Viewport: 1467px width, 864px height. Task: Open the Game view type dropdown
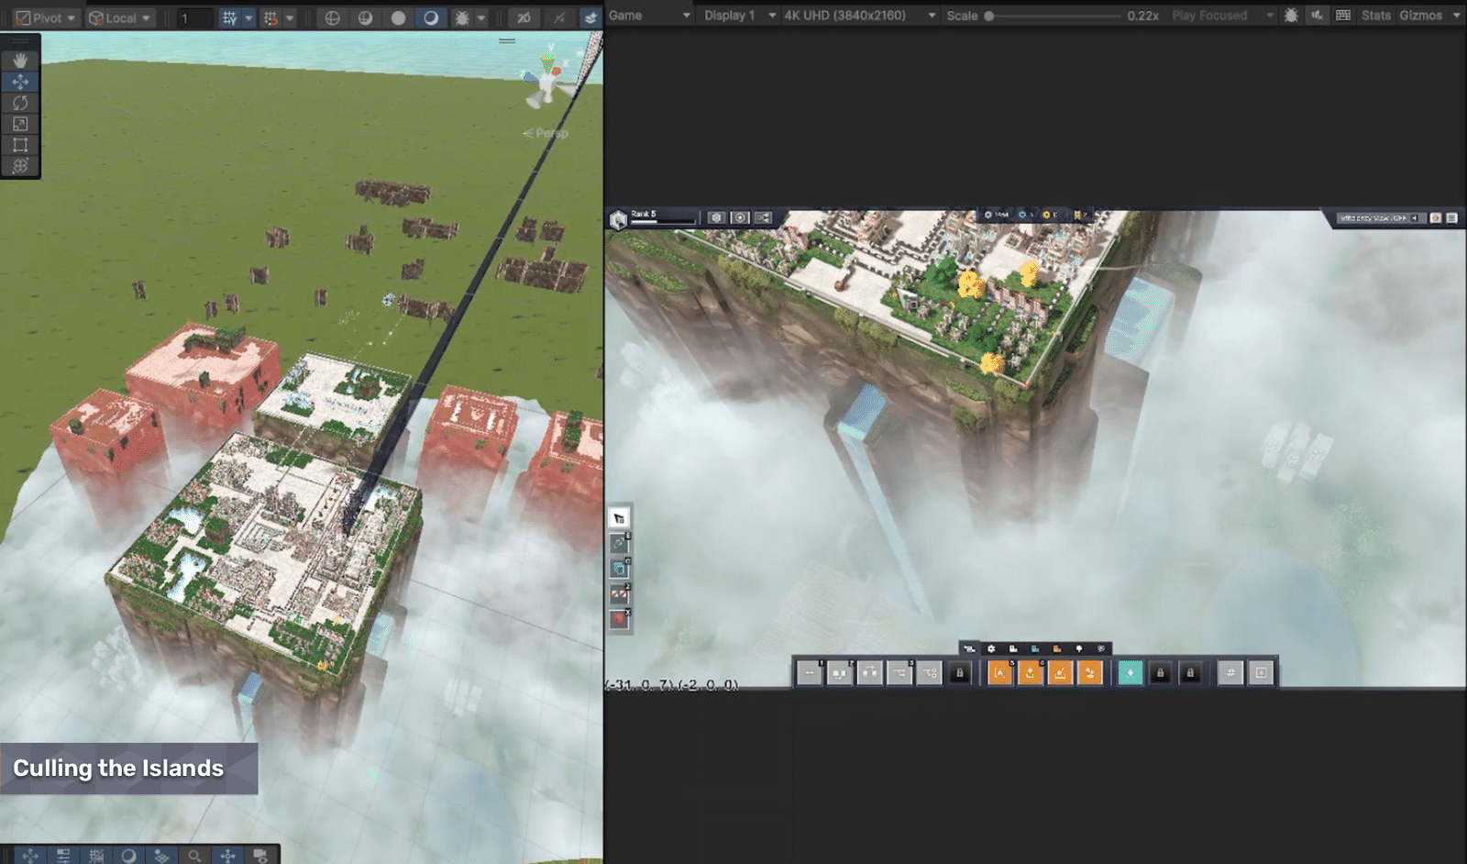(x=649, y=16)
